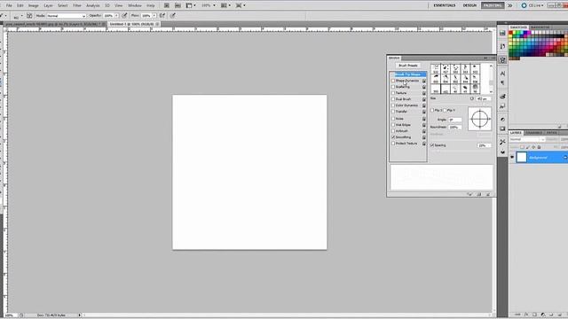568x319 pixels.
Task: Switch to Design workspace
Action: (x=469, y=5)
